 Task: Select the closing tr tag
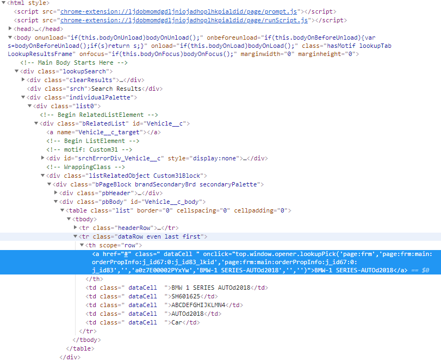[88, 332]
